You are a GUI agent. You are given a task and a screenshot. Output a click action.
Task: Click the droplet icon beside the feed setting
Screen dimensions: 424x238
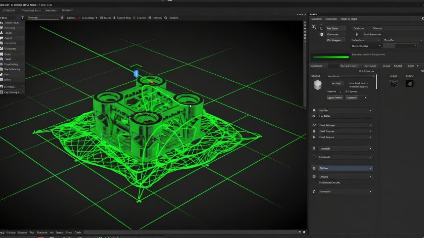356,34
